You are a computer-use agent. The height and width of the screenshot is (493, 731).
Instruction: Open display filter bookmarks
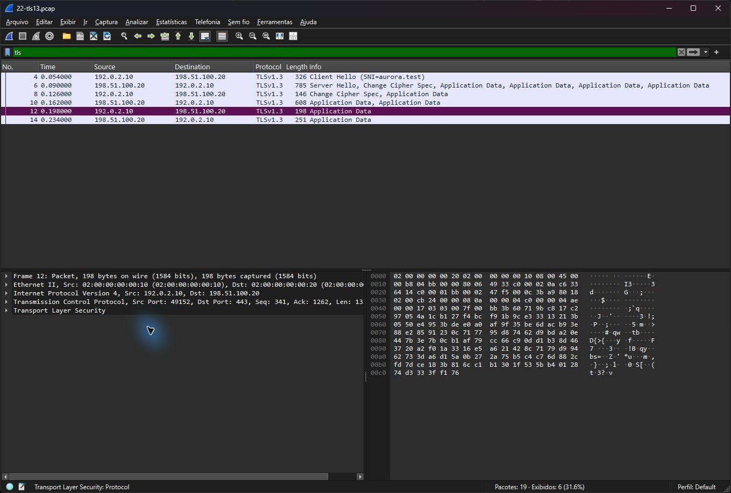(x=8, y=52)
